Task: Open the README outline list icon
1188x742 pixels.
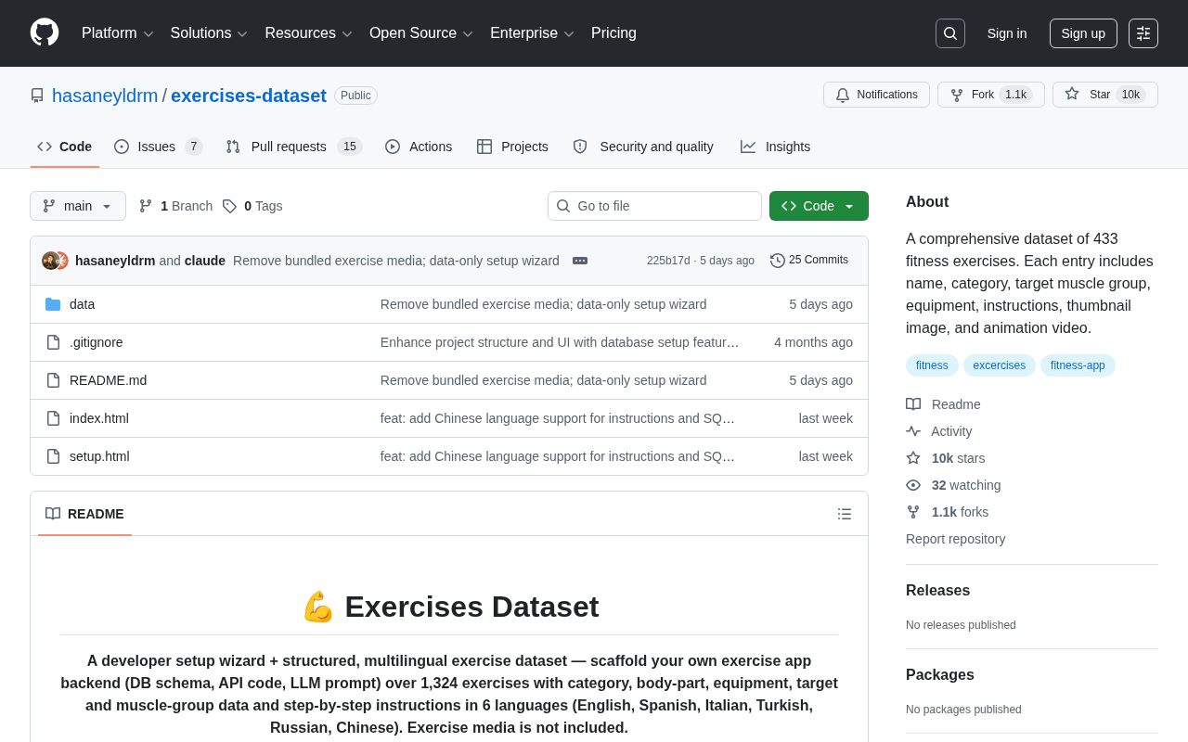Action: click(845, 514)
